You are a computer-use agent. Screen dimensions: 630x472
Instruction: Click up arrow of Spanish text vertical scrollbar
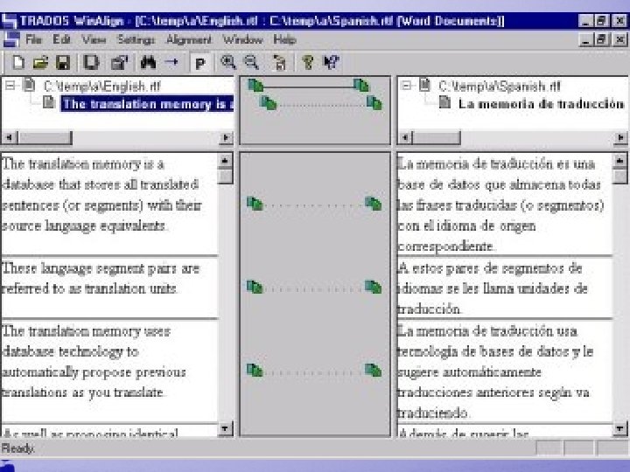pos(620,161)
